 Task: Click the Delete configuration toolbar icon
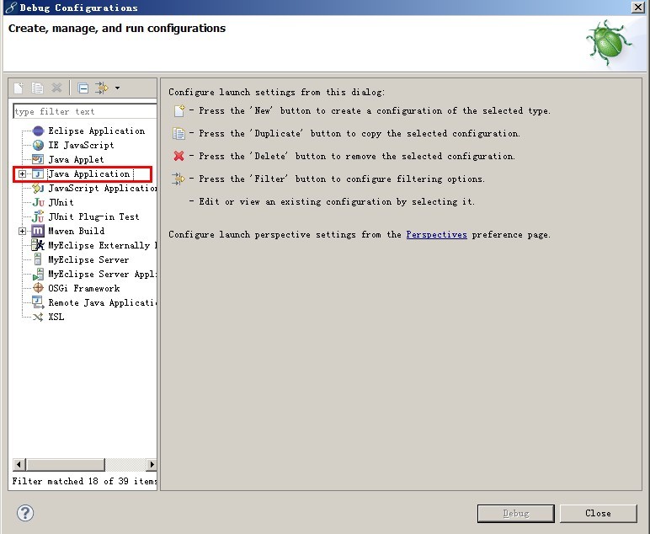point(56,88)
